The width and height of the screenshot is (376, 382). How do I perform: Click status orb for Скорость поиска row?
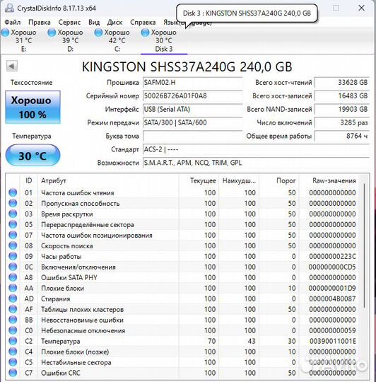(13, 245)
